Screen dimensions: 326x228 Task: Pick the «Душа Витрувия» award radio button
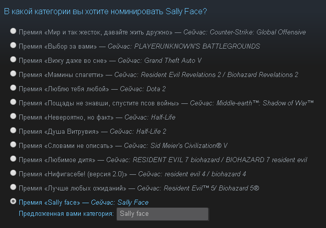[13, 130]
